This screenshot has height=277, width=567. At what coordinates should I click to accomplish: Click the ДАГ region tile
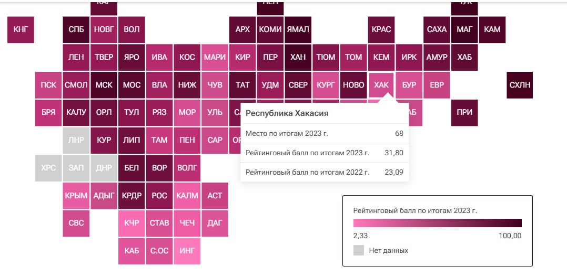(x=215, y=223)
